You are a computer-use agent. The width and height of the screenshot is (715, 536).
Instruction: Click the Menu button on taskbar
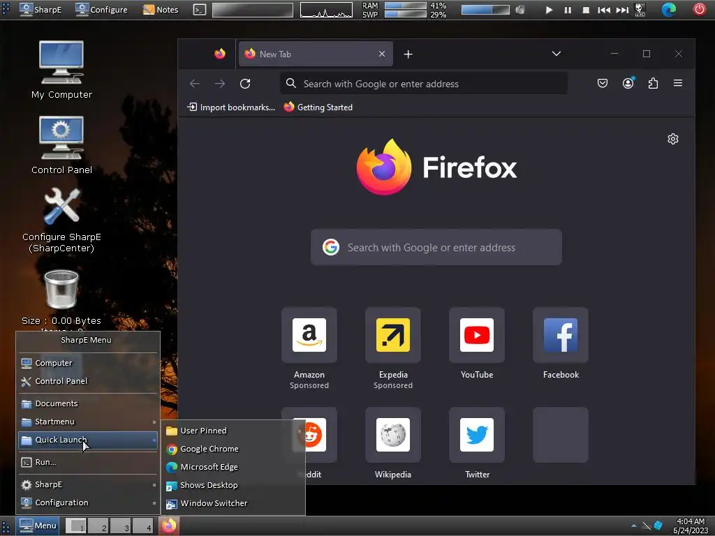tap(38, 526)
